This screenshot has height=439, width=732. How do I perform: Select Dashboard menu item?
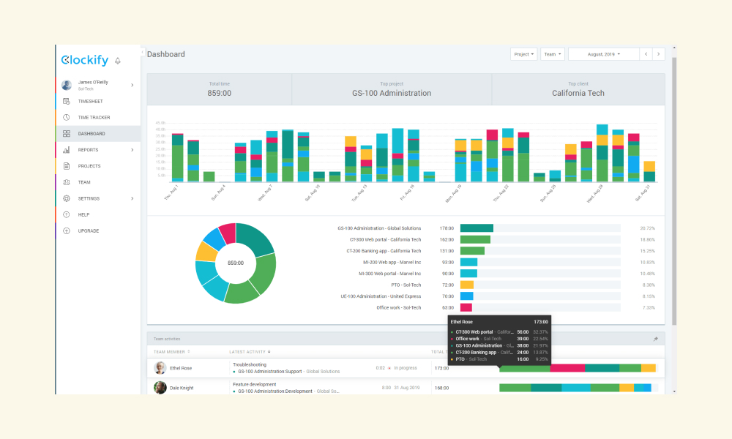98,133
